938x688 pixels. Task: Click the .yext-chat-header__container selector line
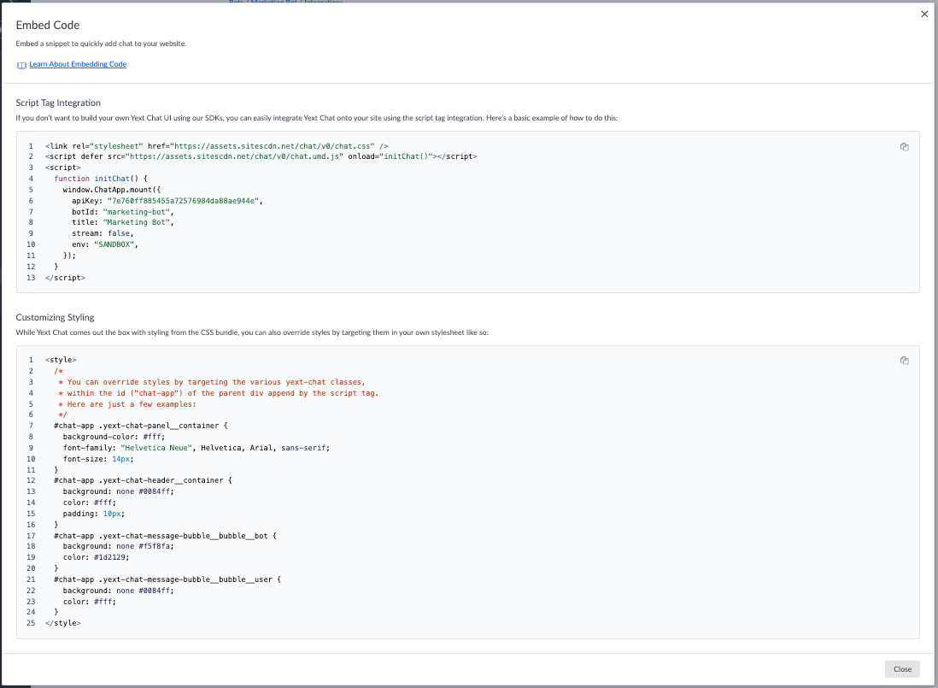[x=143, y=480]
